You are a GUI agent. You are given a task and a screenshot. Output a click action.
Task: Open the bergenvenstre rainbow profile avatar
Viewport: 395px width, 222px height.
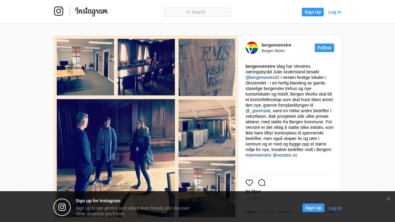[252, 48]
